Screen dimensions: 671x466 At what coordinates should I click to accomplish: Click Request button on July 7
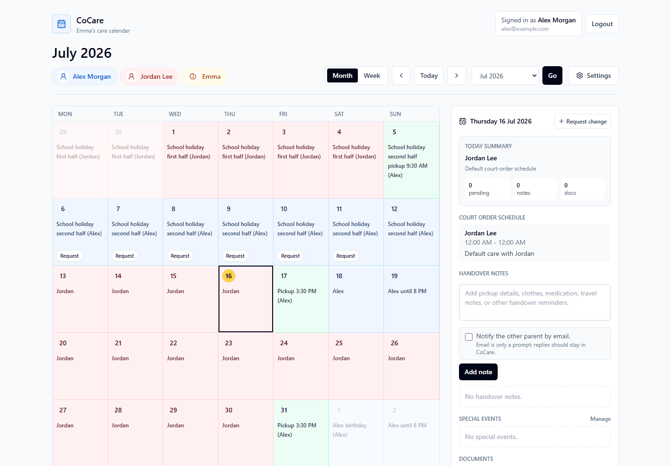(124, 256)
